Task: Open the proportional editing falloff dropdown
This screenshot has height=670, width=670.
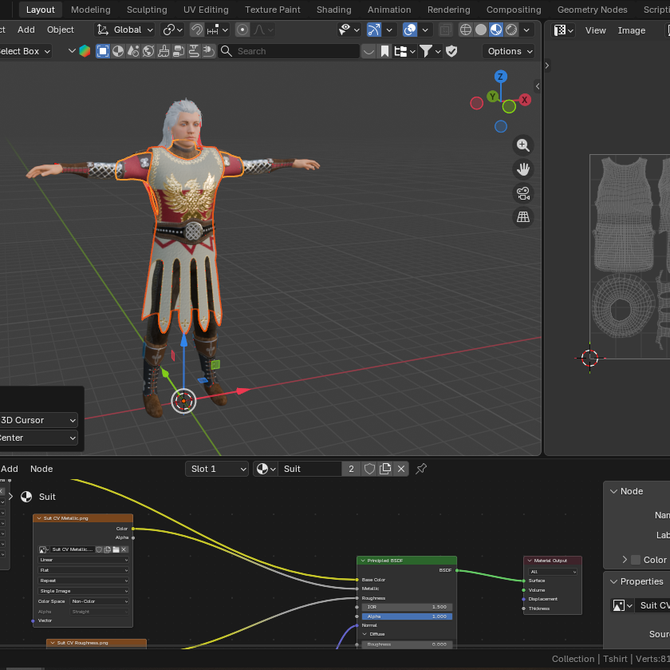Action: 263,30
